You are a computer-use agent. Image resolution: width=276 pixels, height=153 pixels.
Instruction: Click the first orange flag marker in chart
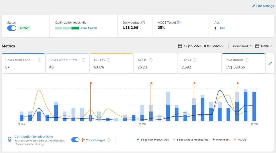click(91, 83)
